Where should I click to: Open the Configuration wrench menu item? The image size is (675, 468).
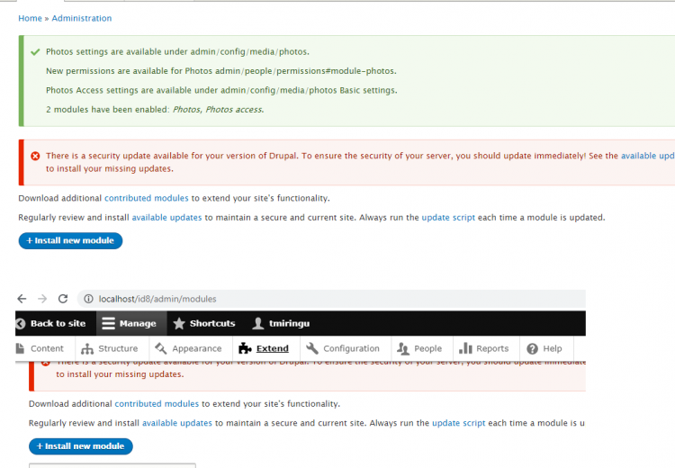pos(343,348)
